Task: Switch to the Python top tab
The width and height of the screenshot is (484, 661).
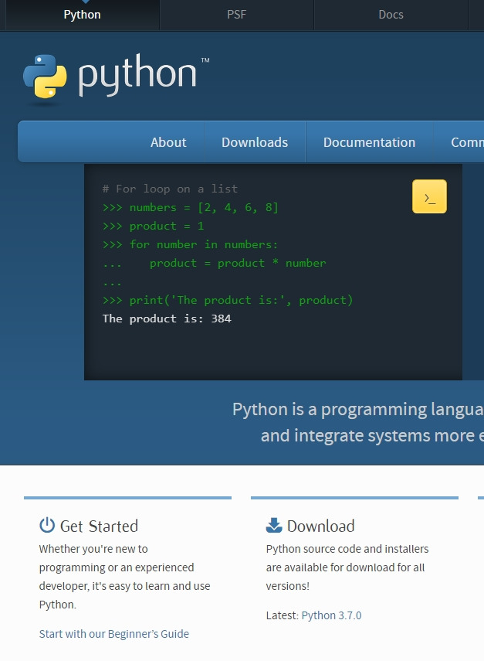Action: click(82, 15)
